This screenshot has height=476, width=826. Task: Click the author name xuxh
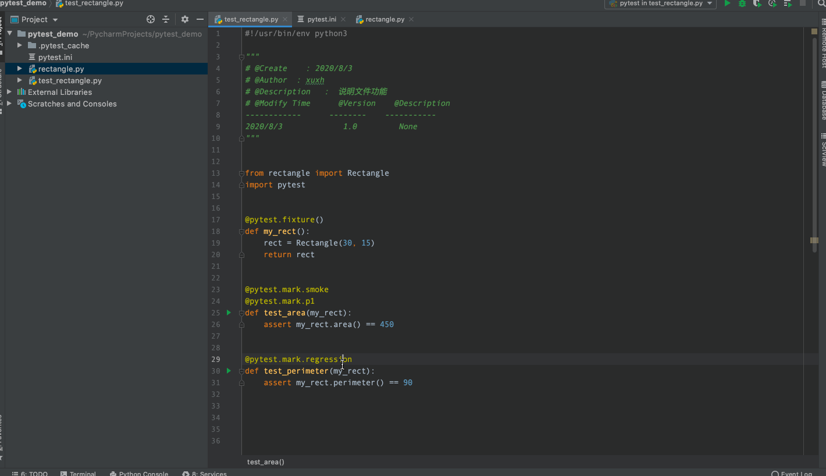(315, 80)
